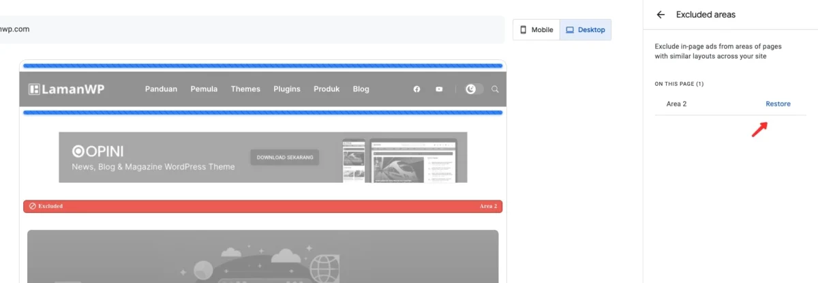Image resolution: width=818 pixels, height=283 pixels.
Task: Open Plugins menu in the preview
Action: 287,89
